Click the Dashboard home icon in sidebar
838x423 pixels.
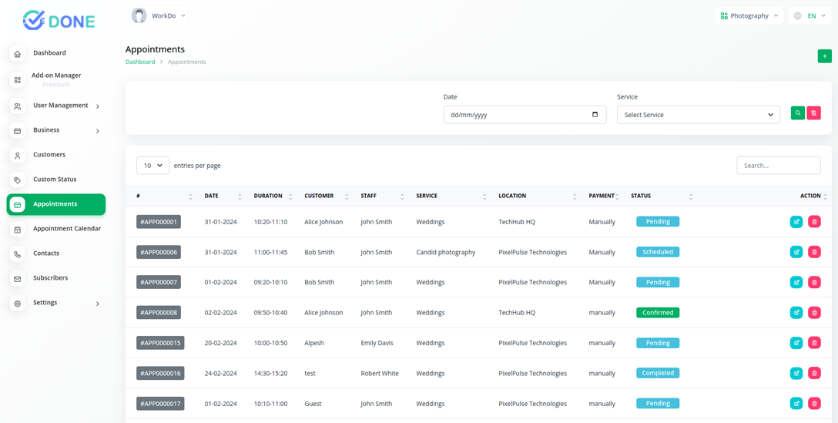coord(17,54)
